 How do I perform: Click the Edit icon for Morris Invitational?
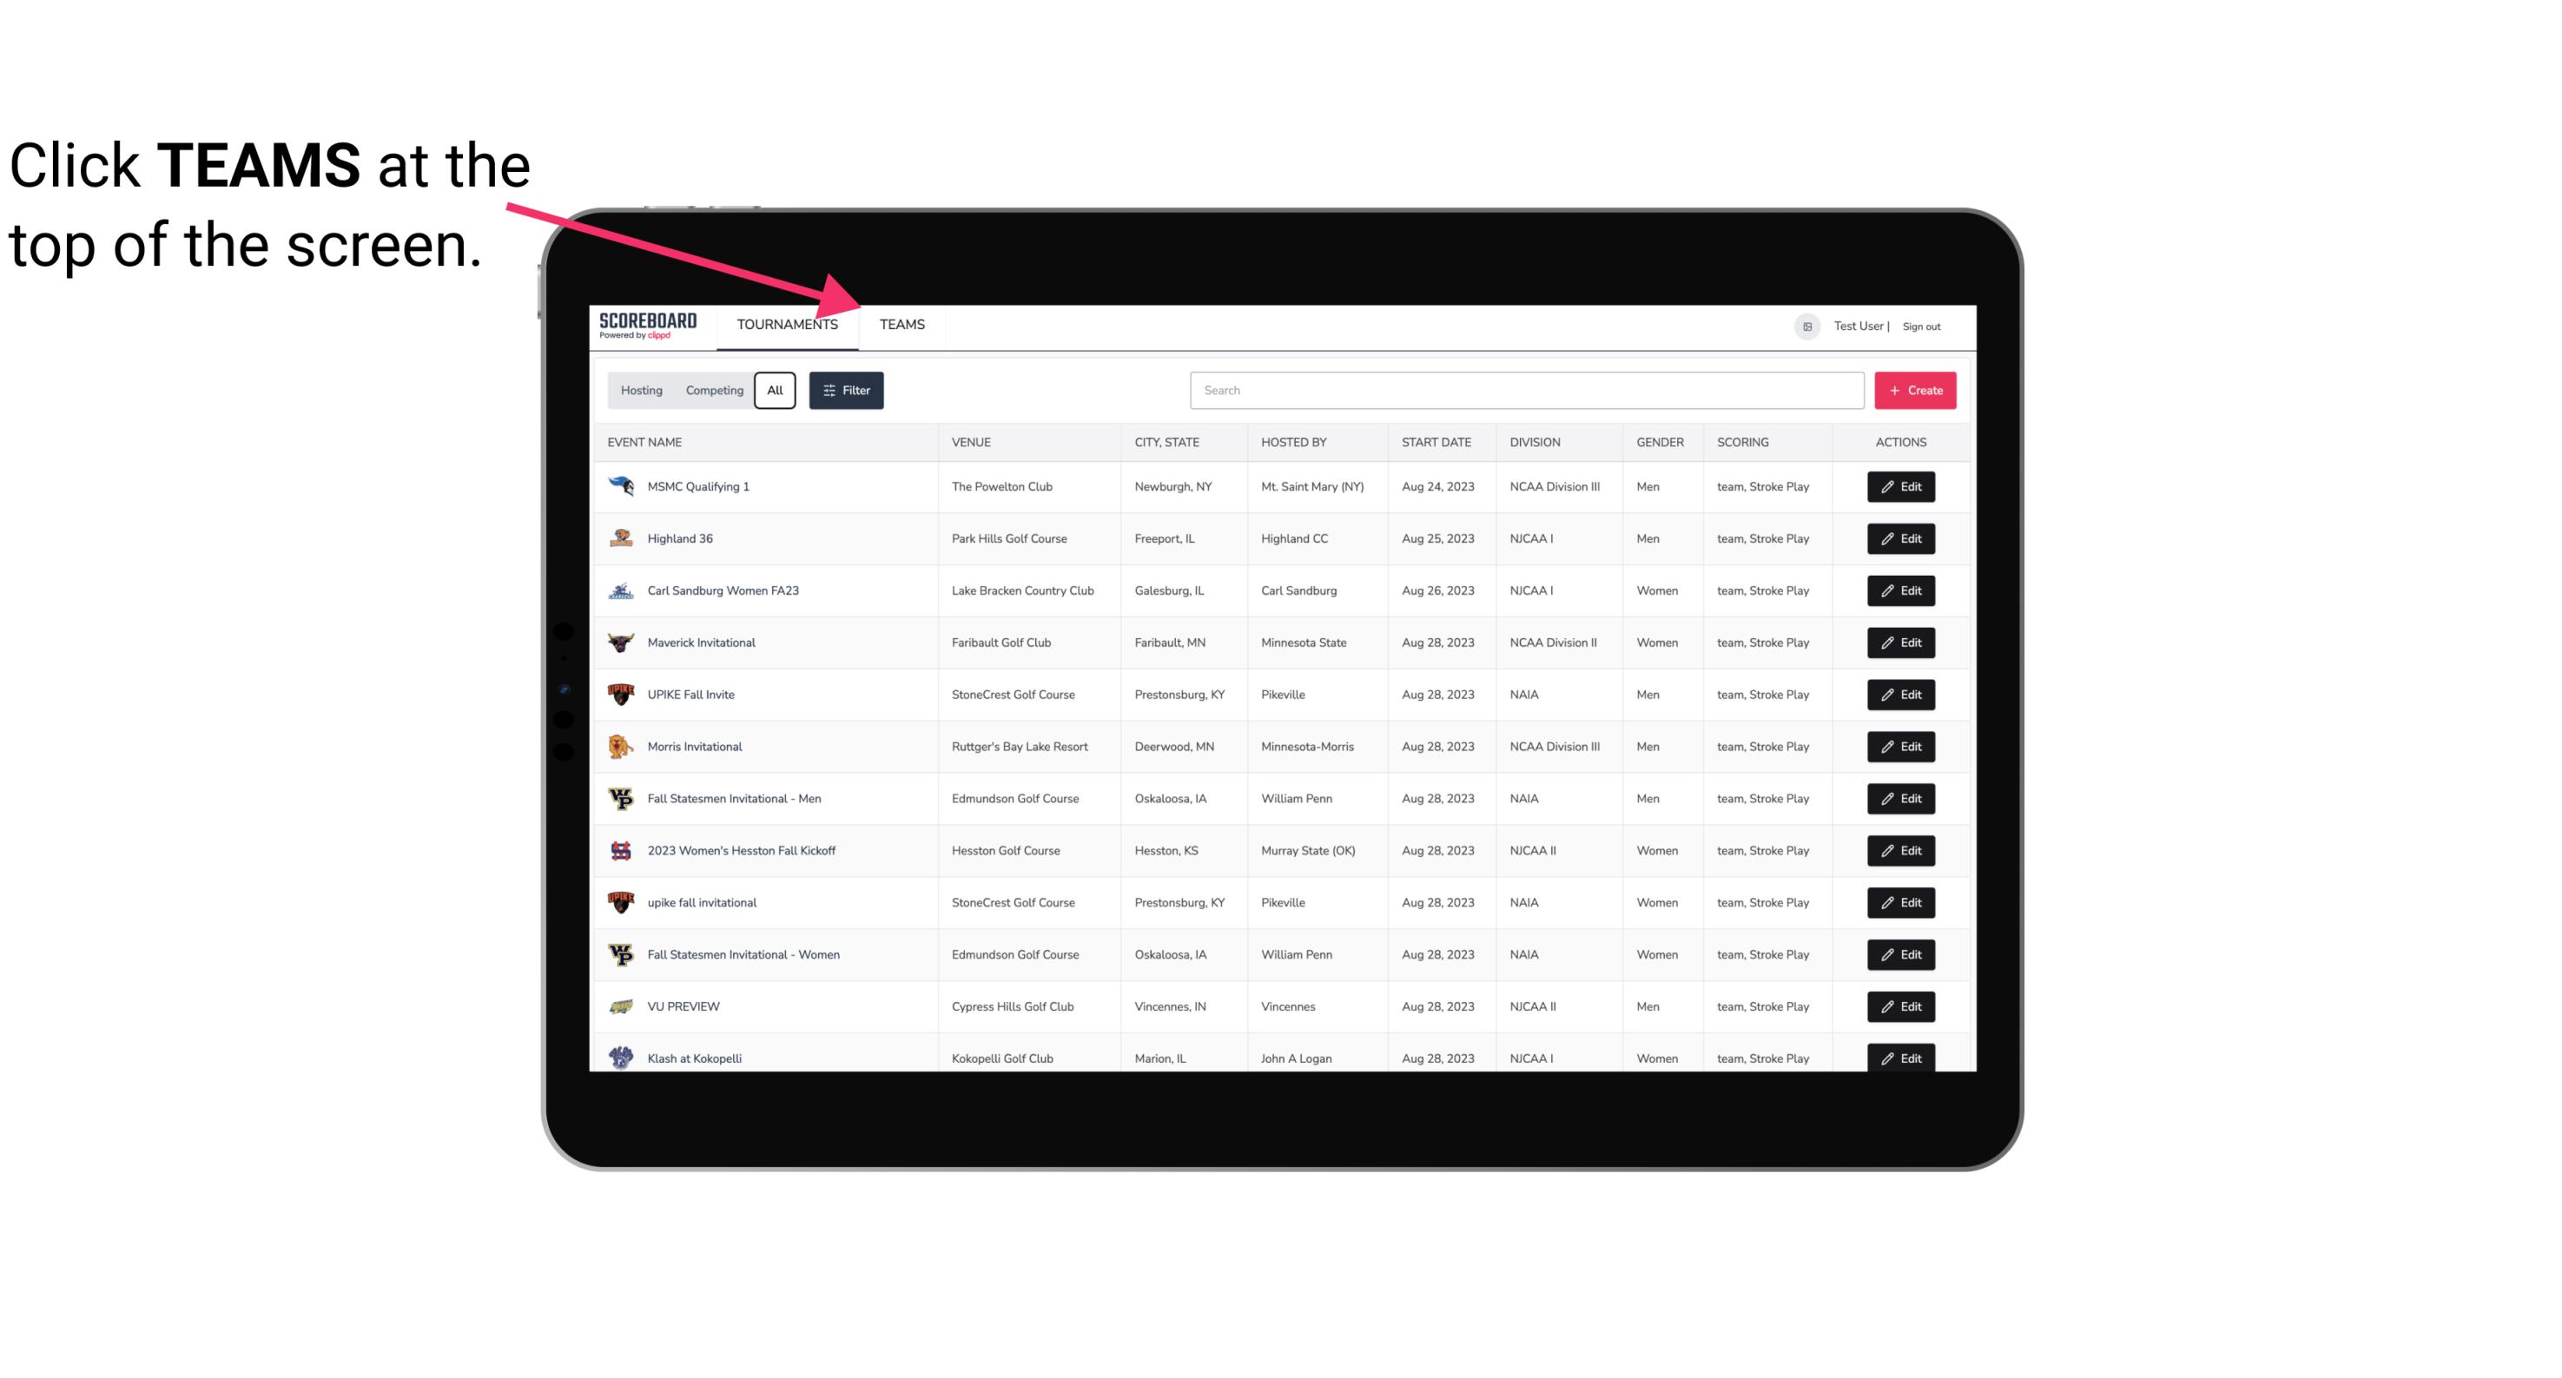click(x=1900, y=747)
